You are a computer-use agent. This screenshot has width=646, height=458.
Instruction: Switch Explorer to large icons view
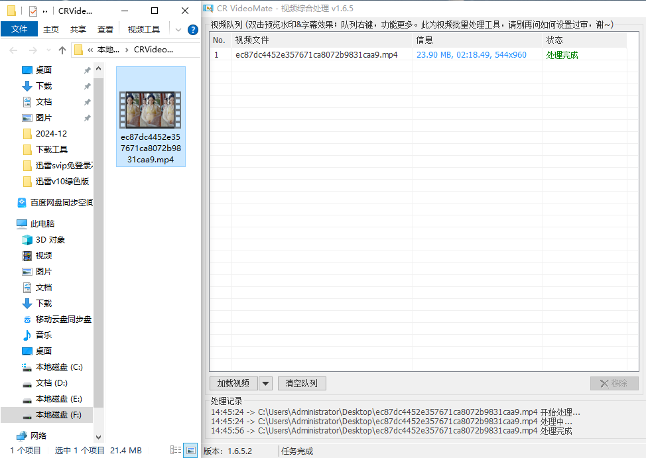pyautogui.click(x=190, y=450)
